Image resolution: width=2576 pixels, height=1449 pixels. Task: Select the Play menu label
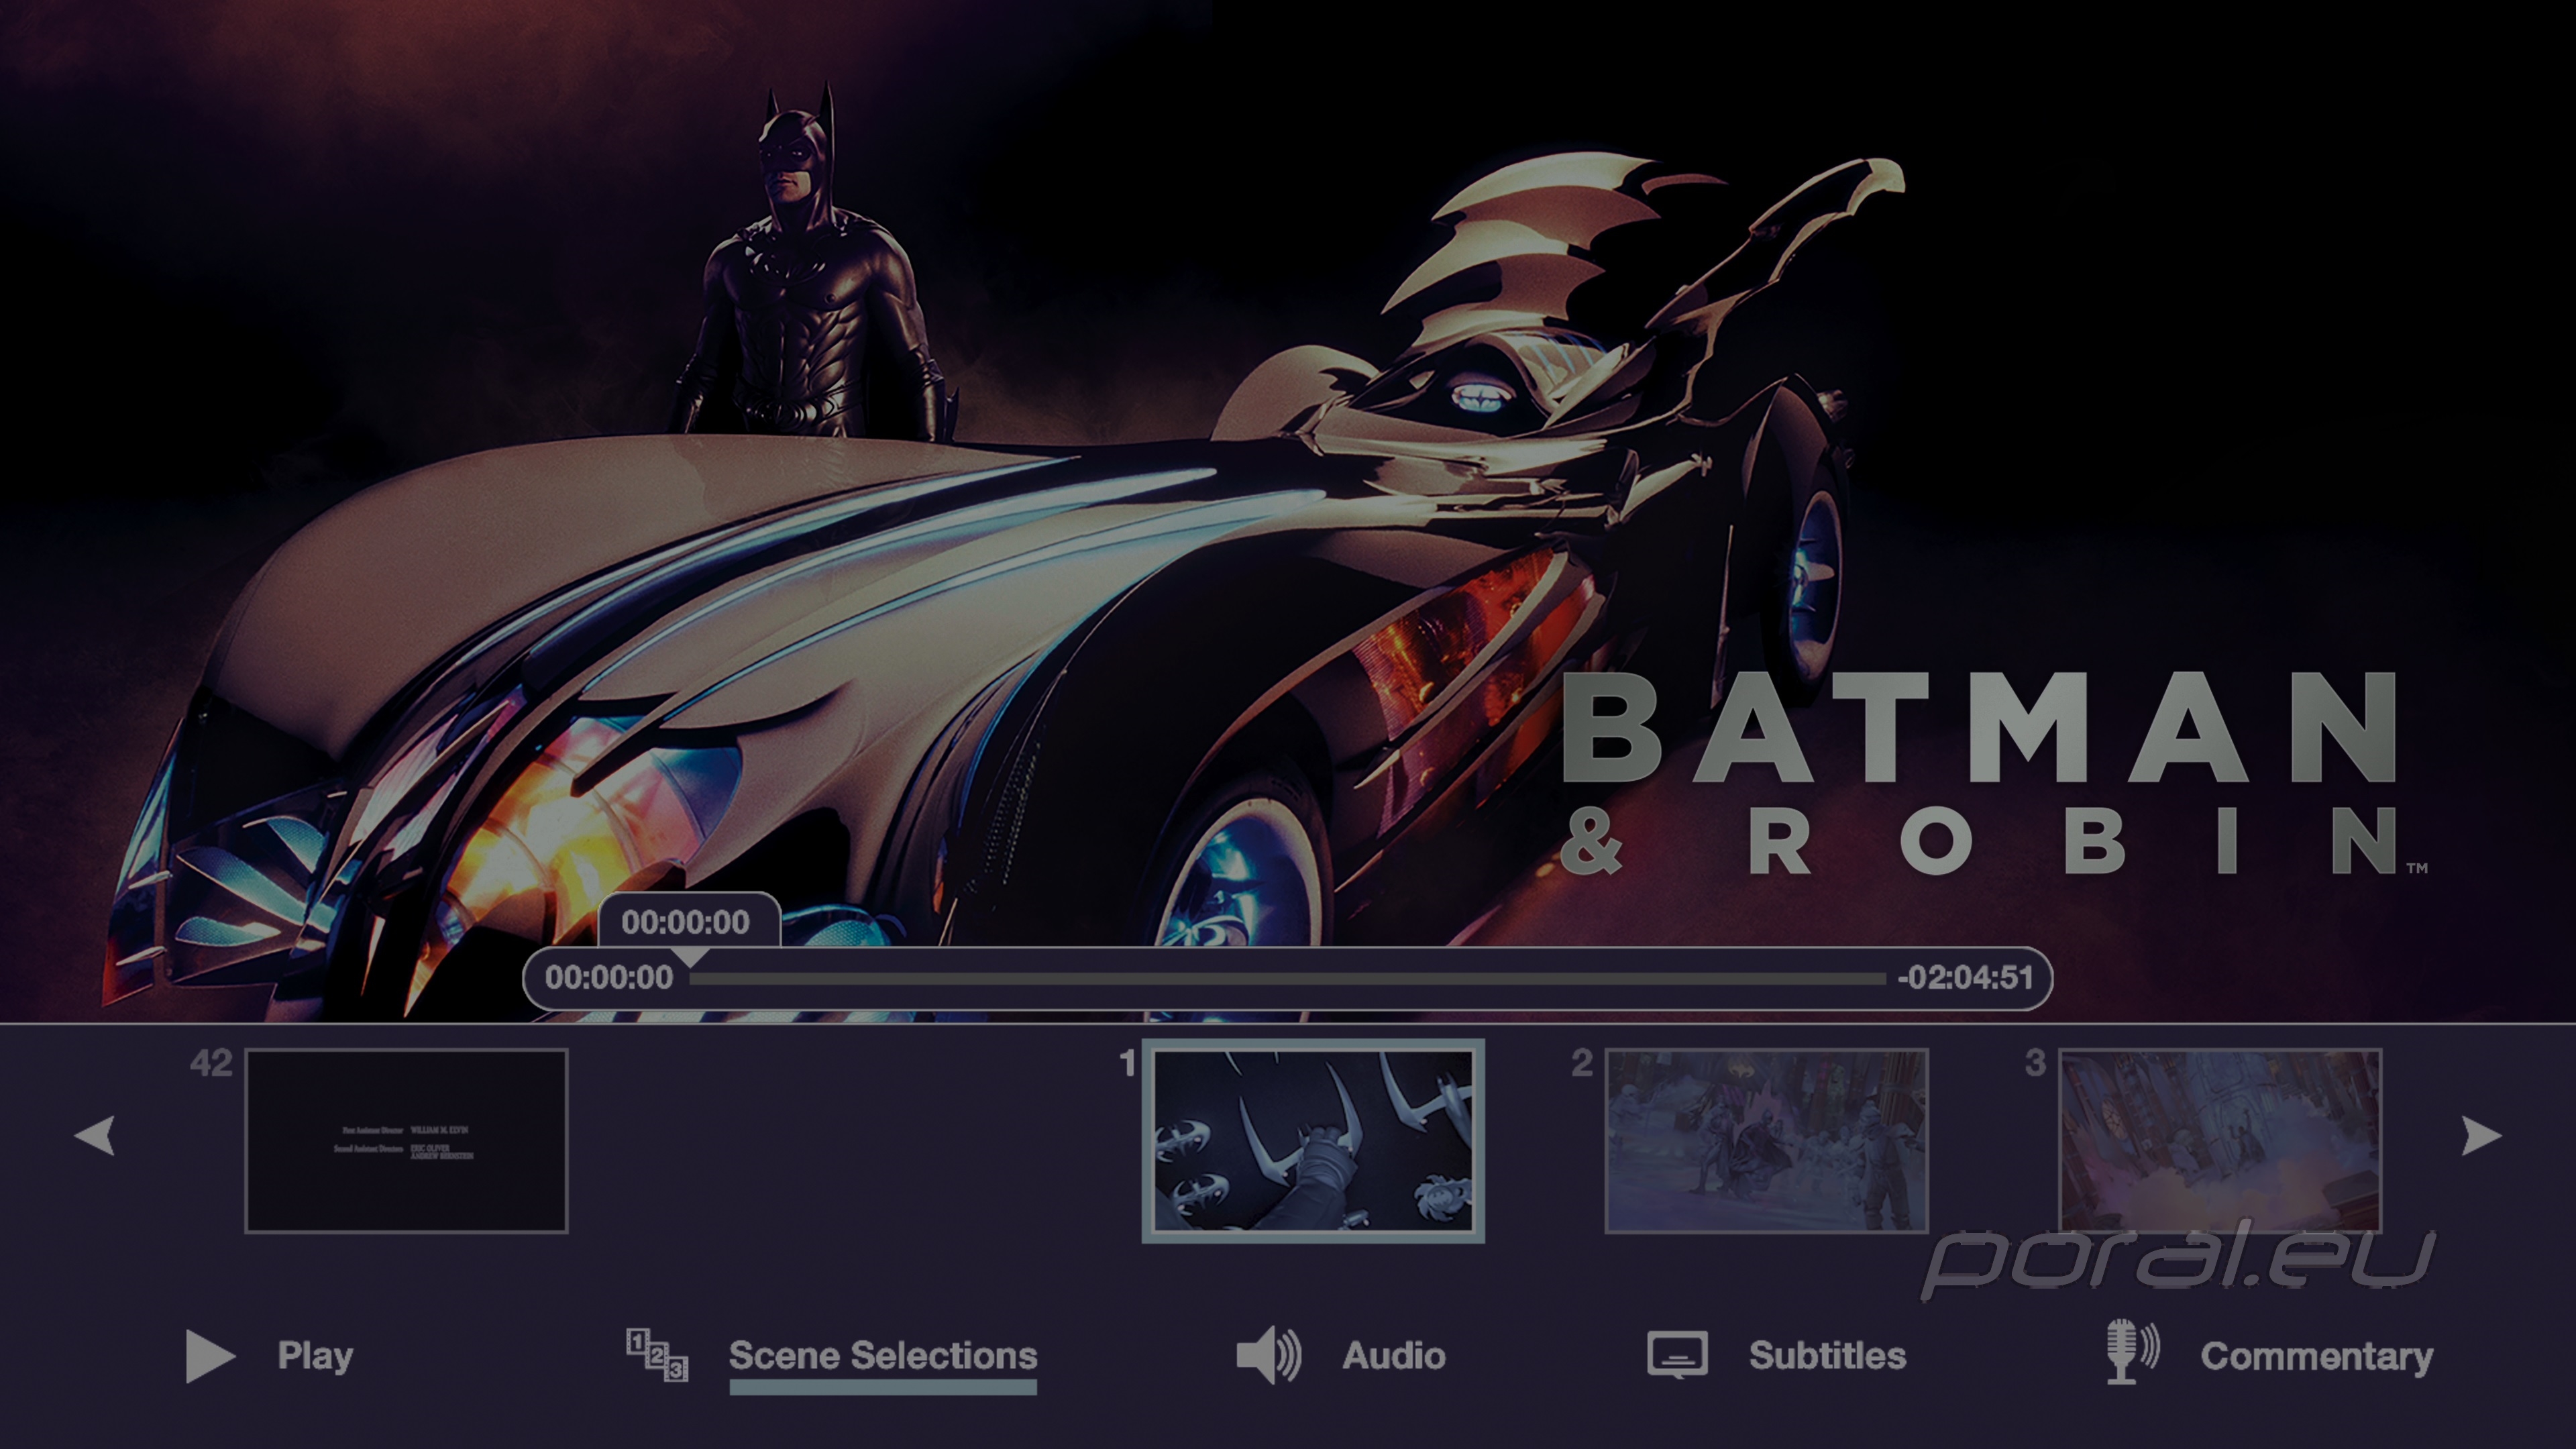315,1356
